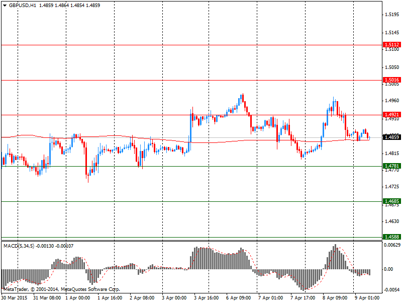
Task: Click the 1.5016 red price label
Action: pos(391,80)
